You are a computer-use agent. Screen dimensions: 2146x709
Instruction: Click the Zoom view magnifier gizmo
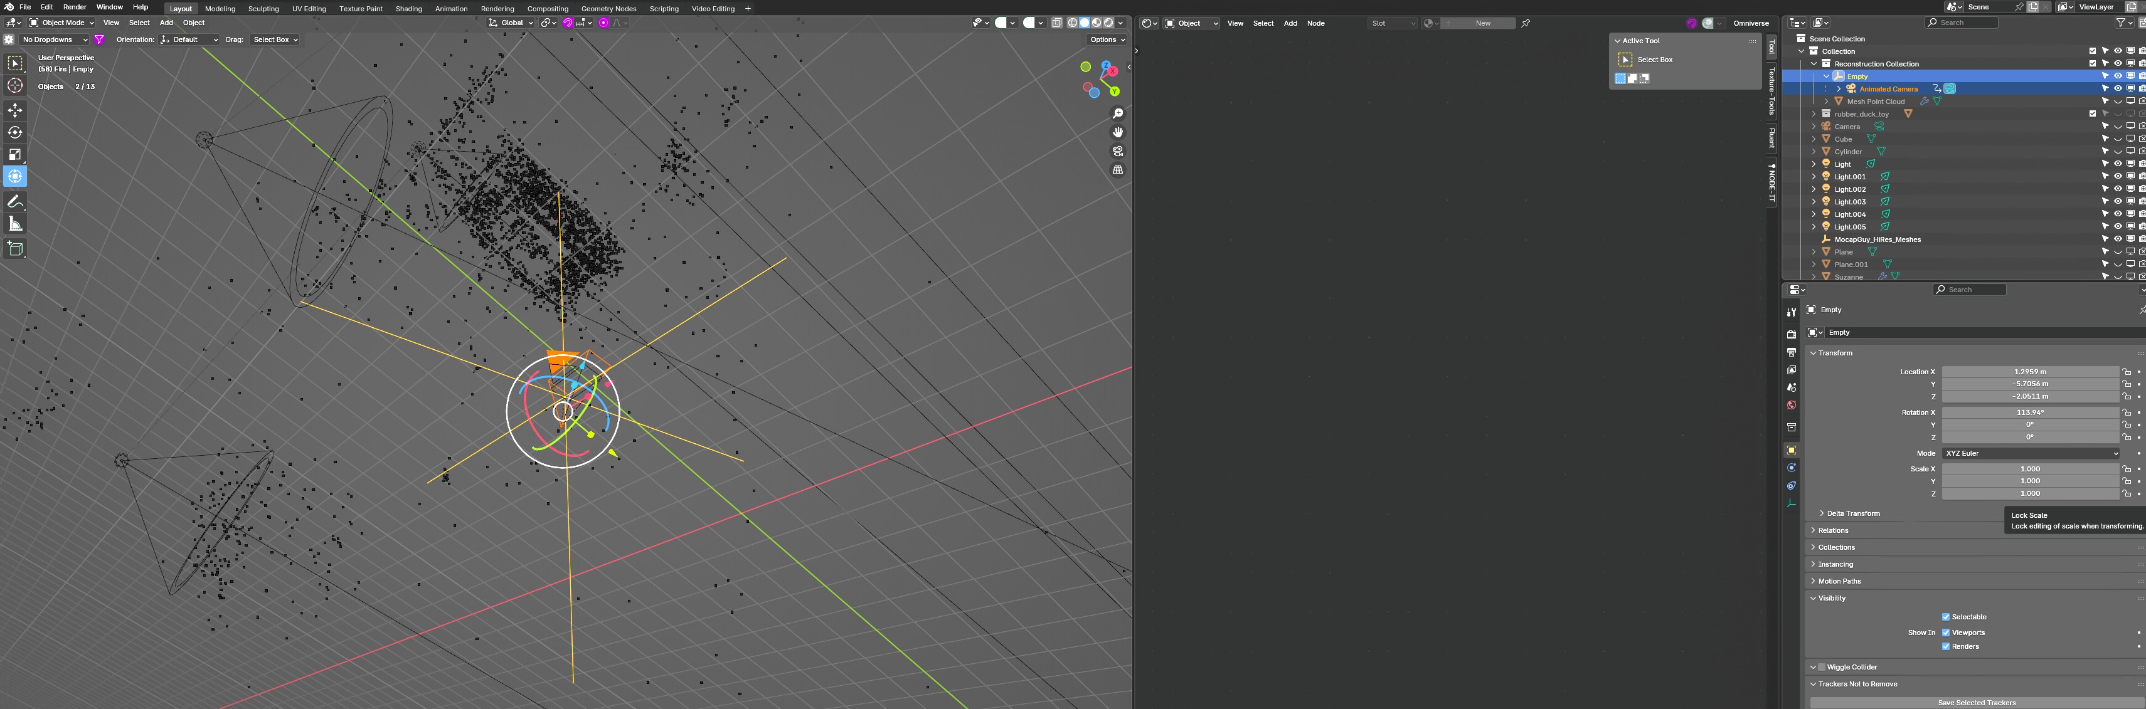1118,114
